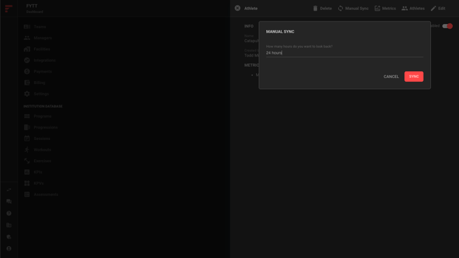Click the KPVs icon
459x258 pixels.
(x=27, y=183)
